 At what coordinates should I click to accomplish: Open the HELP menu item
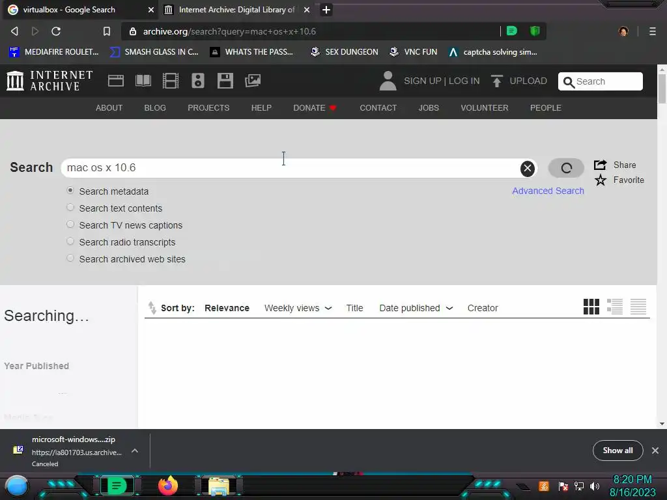(x=261, y=108)
